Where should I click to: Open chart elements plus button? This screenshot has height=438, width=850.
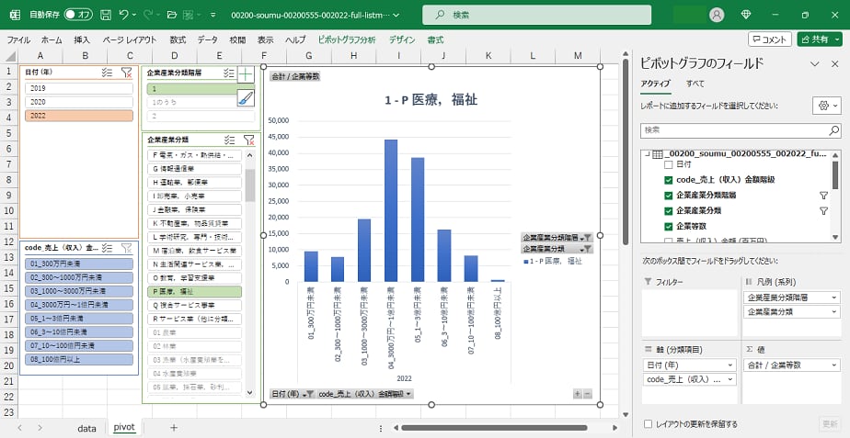click(x=246, y=74)
